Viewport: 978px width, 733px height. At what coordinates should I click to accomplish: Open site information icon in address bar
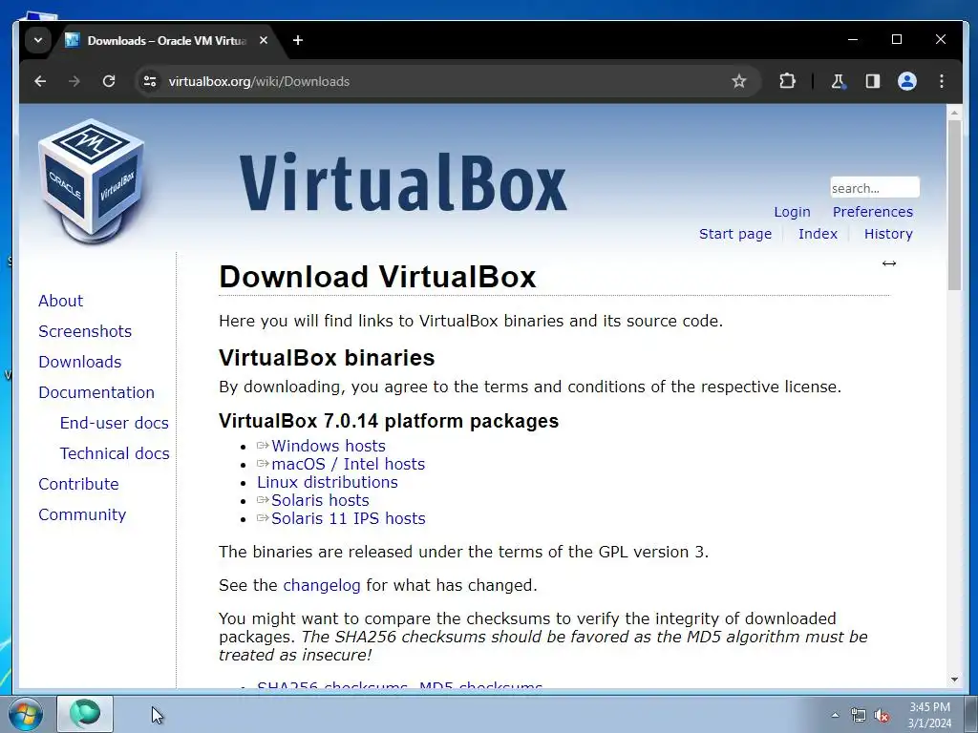(150, 81)
